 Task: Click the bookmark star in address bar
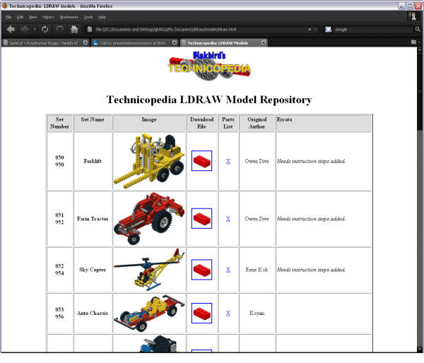click(310, 30)
